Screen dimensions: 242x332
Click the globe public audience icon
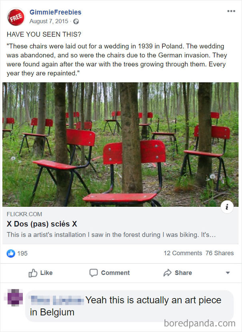click(x=76, y=22)
